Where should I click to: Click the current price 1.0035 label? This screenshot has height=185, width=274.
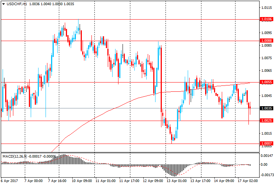coord(267,108)
